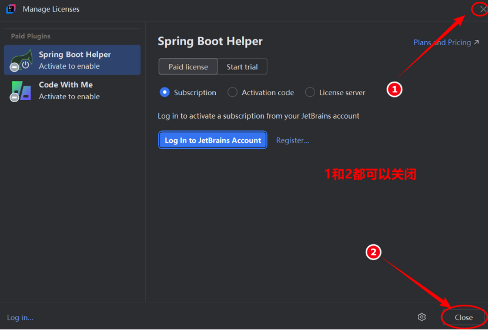Select Spring Boot Helper in plugin list
Screen dimensions: 488x330
(72, 60)
